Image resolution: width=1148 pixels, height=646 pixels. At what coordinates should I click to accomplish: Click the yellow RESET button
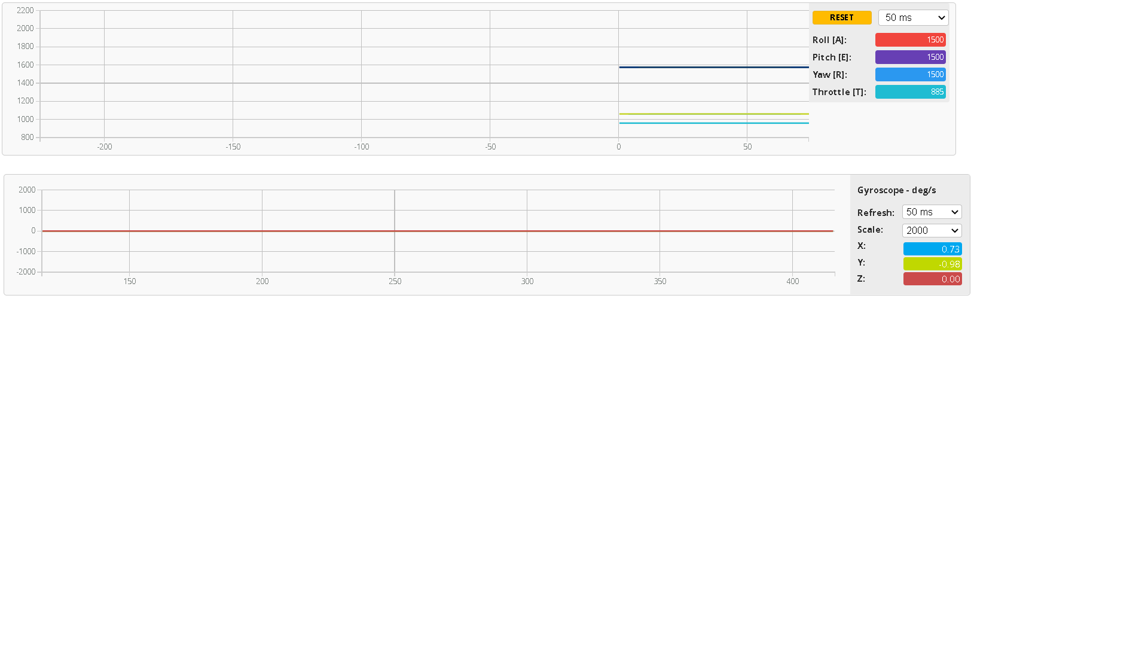pyautogui.click(x=841, y=18)
